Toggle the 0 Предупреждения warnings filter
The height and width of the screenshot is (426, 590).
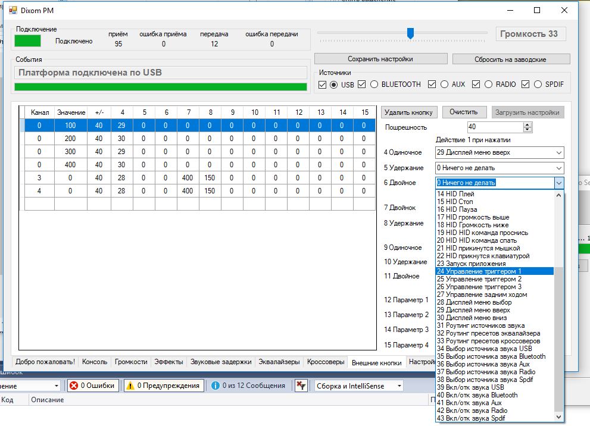coord(163,386)
